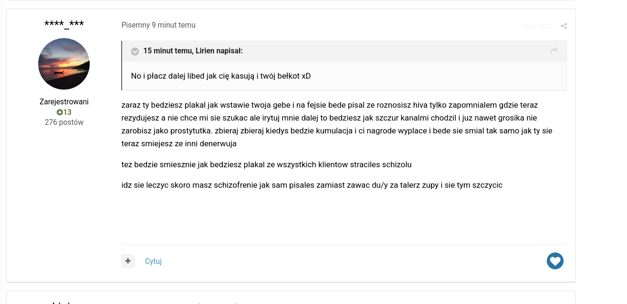Click the share post icon

(564, 26)
